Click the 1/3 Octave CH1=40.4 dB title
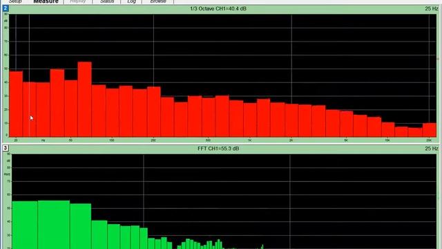The height and width of the screenshot is (249, 442). 218,8
